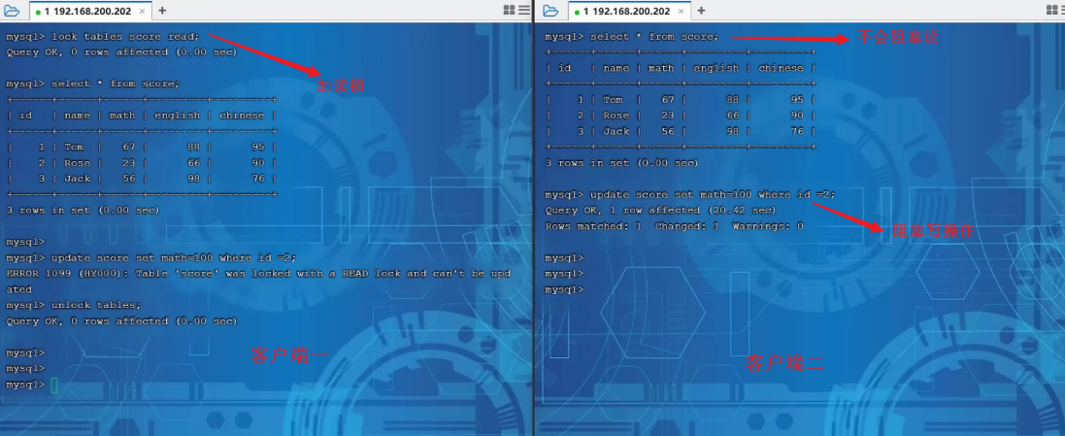This screenshot has width=1065, height=436.
Task: Click '3 rows in set' in the right terminal
Action: tap(621, 164)
